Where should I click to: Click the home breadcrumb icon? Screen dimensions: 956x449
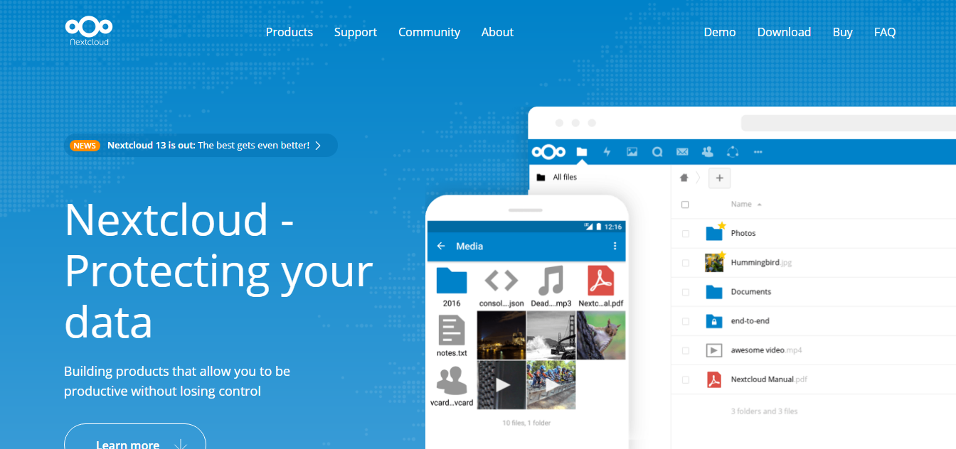pyautogui.click(x=683, y=178)
